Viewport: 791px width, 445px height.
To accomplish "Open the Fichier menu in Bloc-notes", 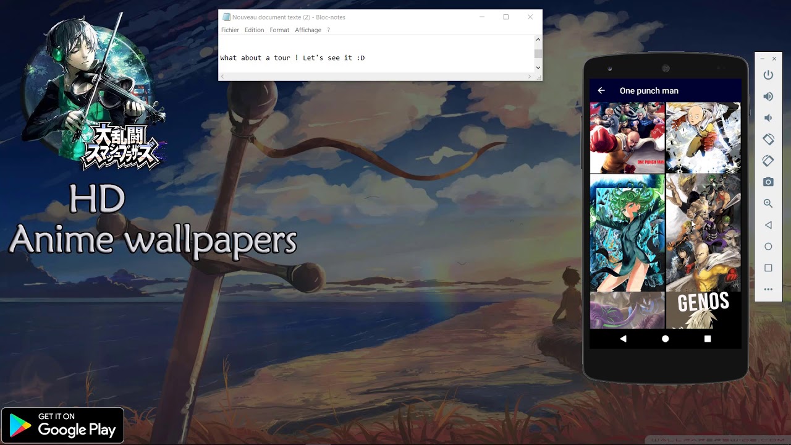I will click(230, 30).
